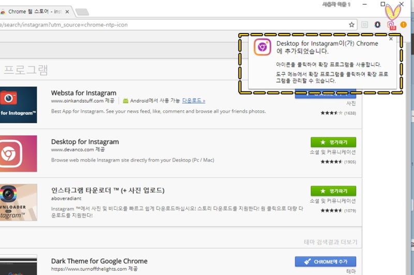Select the Chrome 웹 스토어 tab

pyautogui.click(x=34, y=11)
